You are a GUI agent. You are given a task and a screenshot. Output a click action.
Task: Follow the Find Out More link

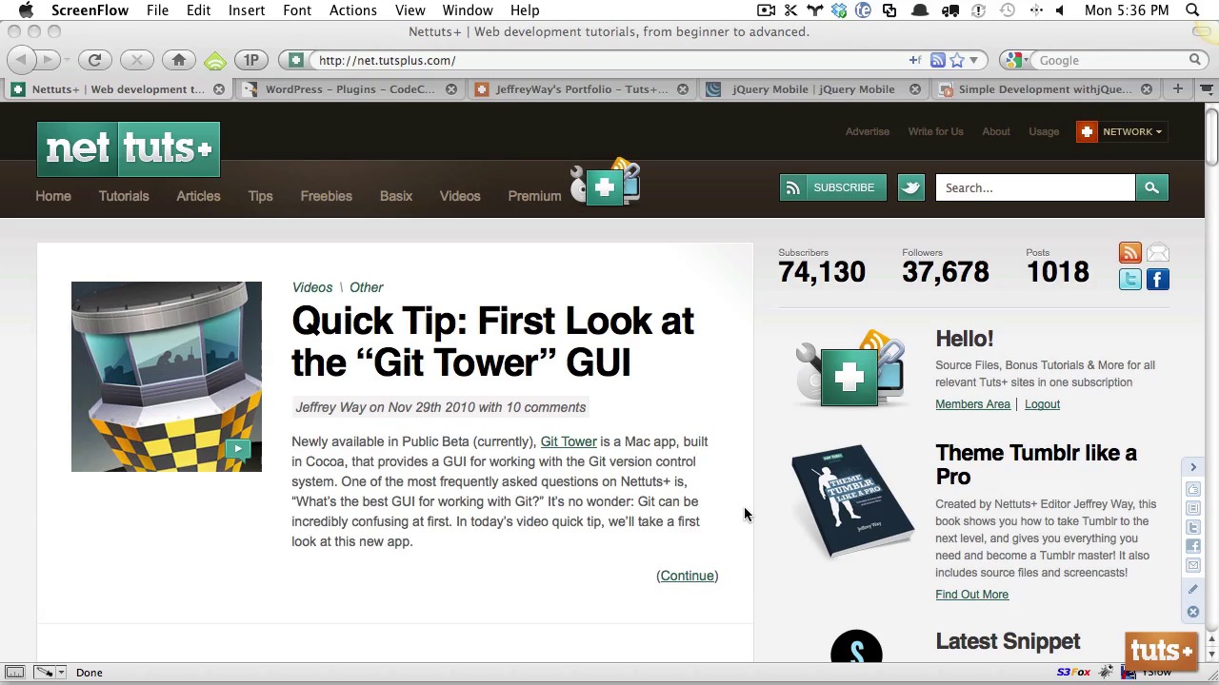click(971, 595)
